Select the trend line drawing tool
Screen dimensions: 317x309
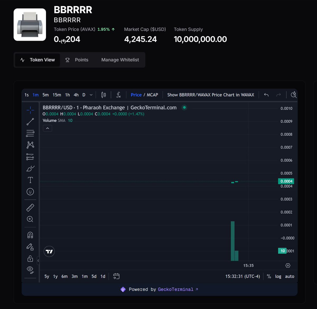pos(30,121)
